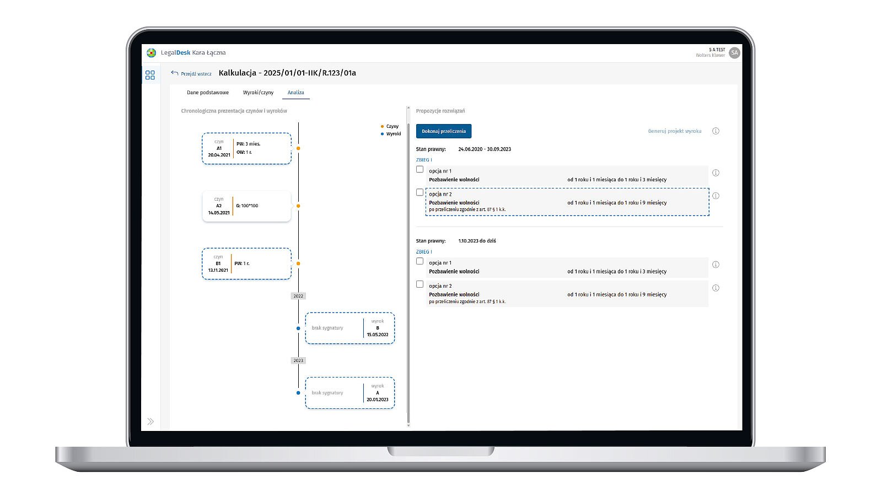Switch to Dane podstawowe tab
The image size is (882, 496).
click(x=208, y=93)
